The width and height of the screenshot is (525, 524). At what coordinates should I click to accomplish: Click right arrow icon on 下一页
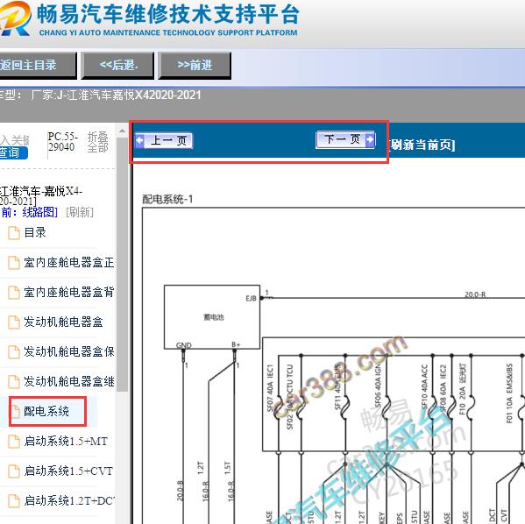click(370, 139)
